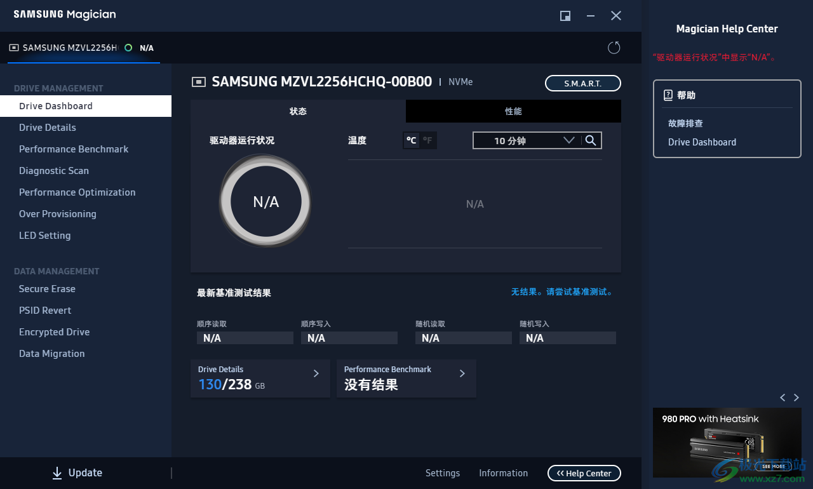Click the 请尝试基准测试 link
The height and width of the screenshot is (489, 813).
578,291
